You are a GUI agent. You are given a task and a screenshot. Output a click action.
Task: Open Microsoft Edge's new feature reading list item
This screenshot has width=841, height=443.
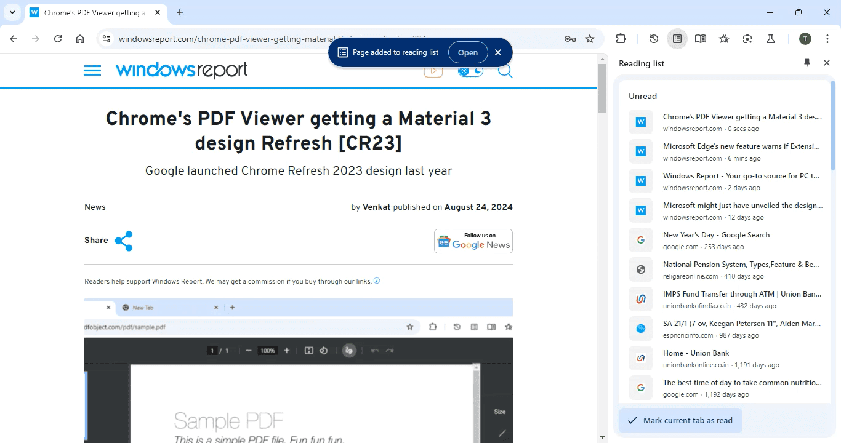[x=725, y=151]
